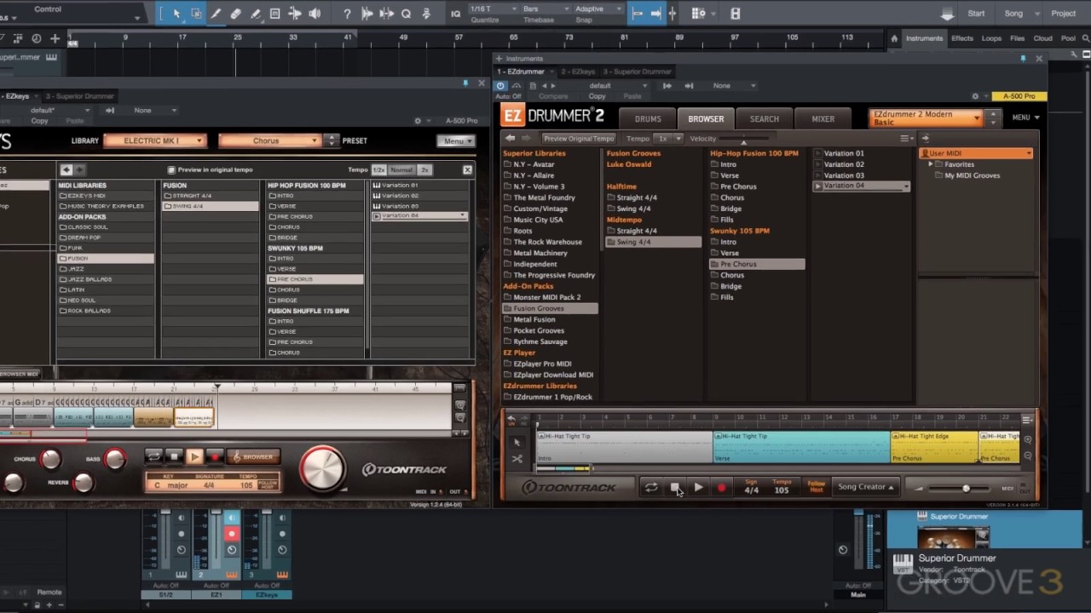This screenshot has height=613, width=1091.
Task: Toggle the EZdrummer instrument power button
Action: tap(501, 85)
